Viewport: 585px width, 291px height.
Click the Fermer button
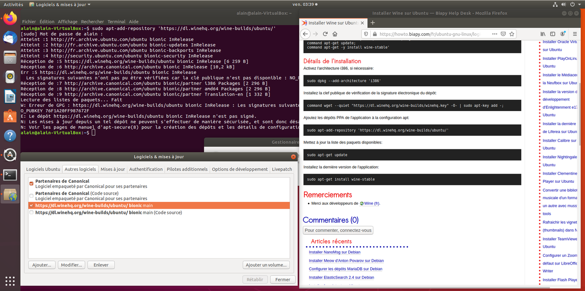point(283,280)
